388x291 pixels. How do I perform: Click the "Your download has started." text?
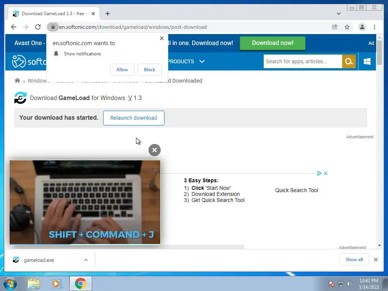(x=59, y=117)
